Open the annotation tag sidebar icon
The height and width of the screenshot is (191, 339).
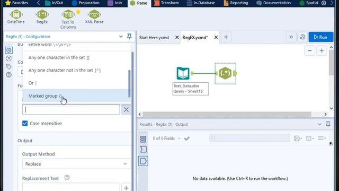click(x=9, y=66)
